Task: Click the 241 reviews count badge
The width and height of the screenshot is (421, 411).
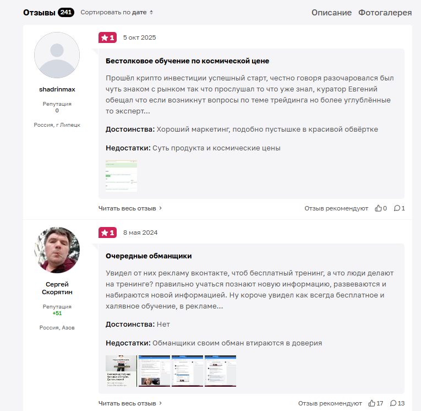Action: pos(66,13)
